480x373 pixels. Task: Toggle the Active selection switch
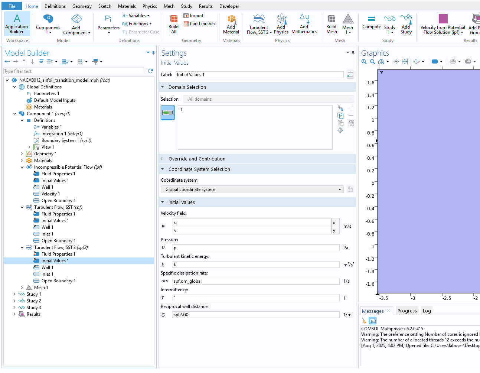click(x=168, y=113)
